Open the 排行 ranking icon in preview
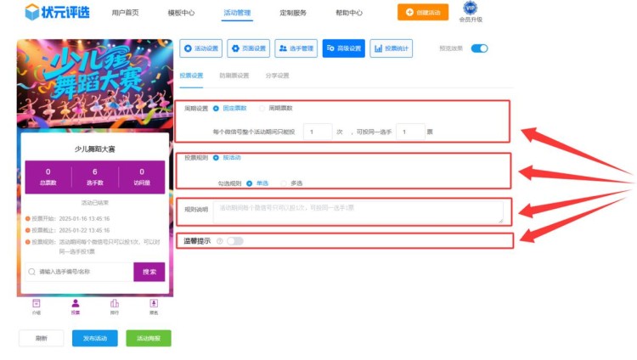The width and height of the screenshot is (637, 360). [x=115, y=306]
